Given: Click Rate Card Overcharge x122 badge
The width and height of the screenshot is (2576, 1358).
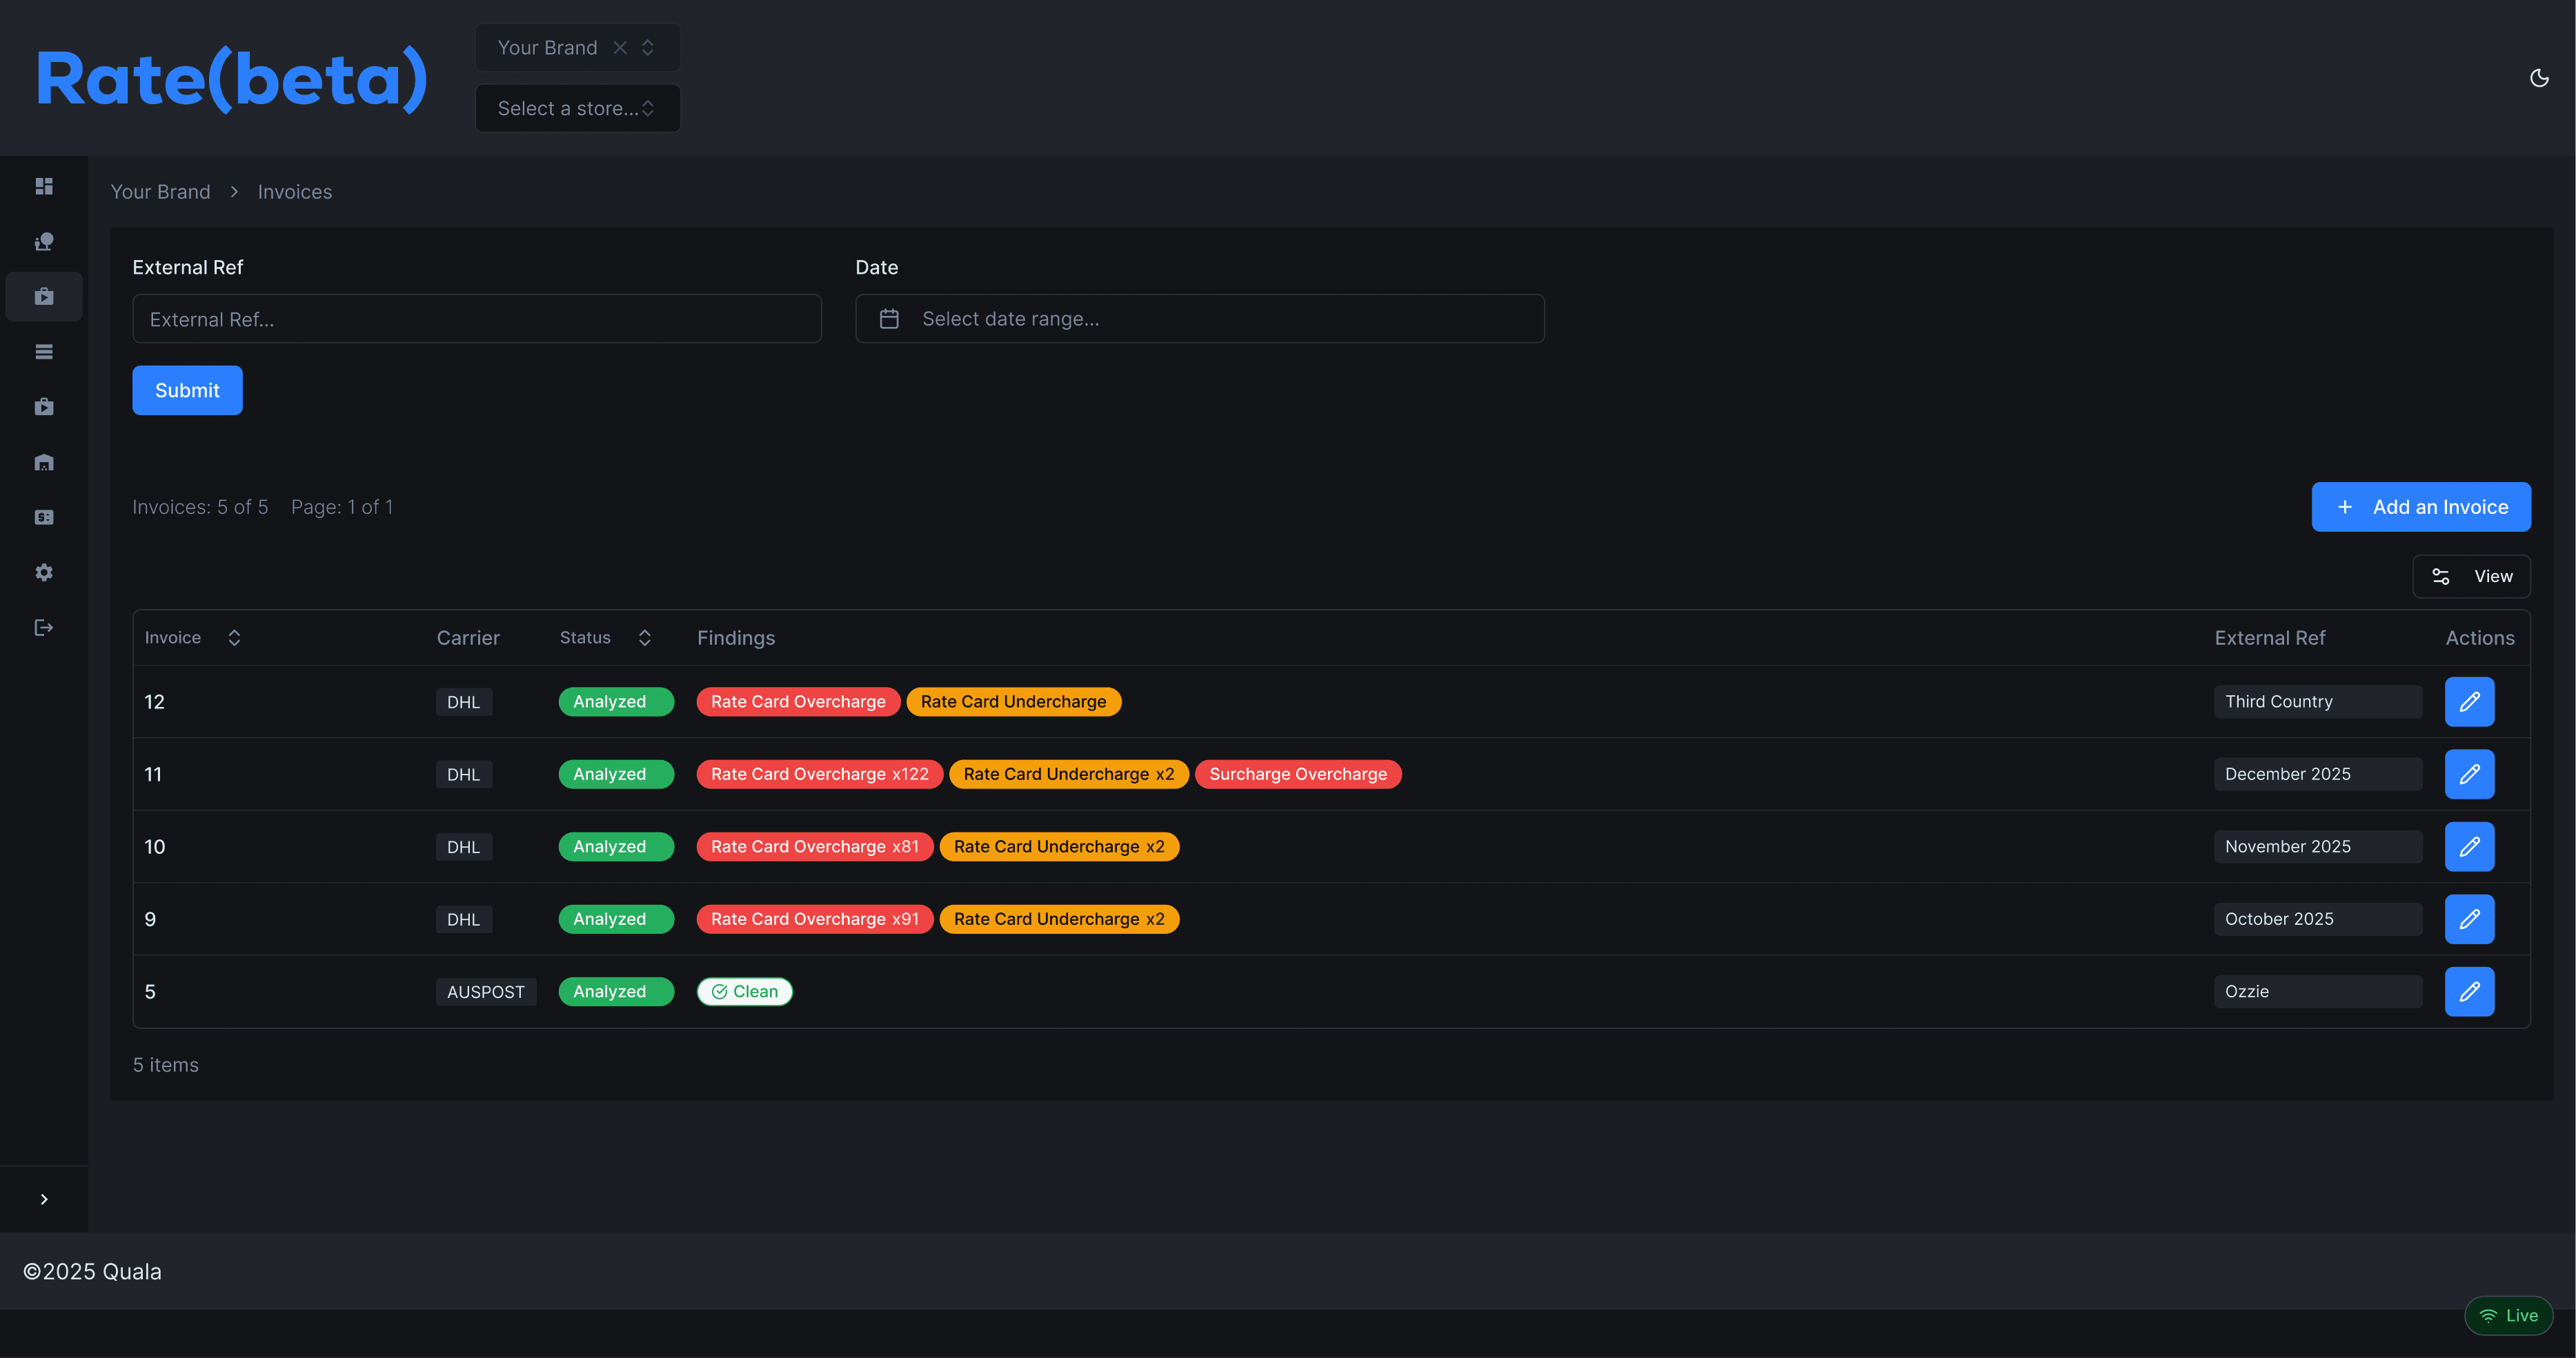Looking at the screenshot, I should click(x=819, y=774).
